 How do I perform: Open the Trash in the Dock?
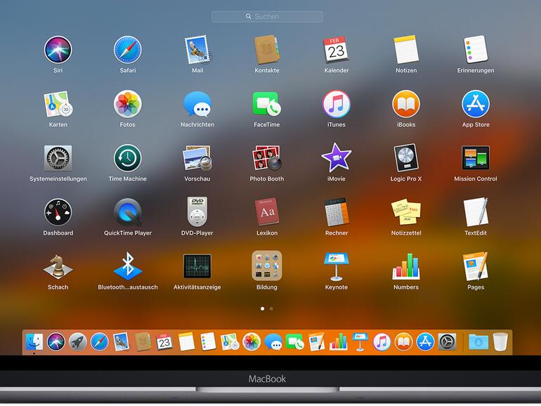(x=500, y=342)
